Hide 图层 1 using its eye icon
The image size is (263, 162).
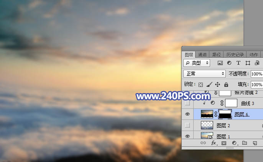click(187, 136)
